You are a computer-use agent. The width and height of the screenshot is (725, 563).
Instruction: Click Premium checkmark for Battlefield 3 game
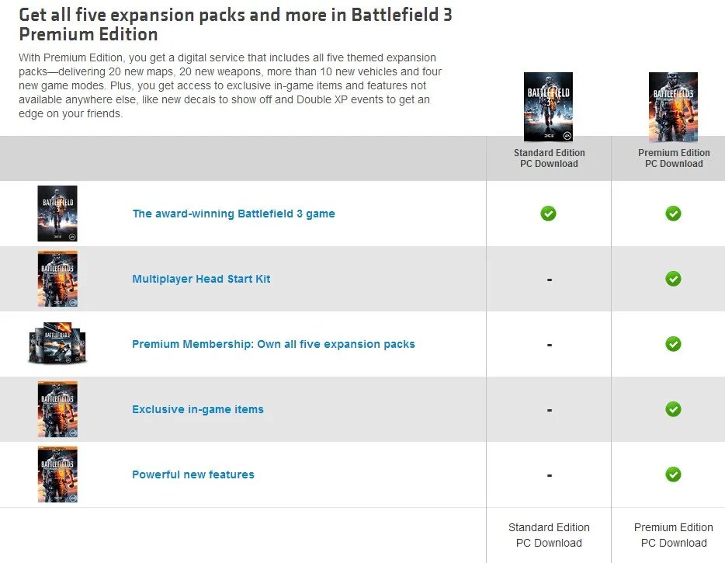coord(673,214)
